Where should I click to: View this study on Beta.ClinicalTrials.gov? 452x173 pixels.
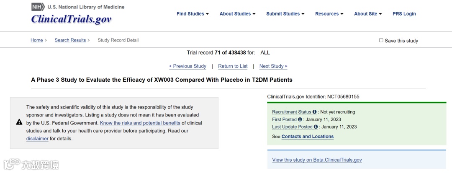[317, 160]
